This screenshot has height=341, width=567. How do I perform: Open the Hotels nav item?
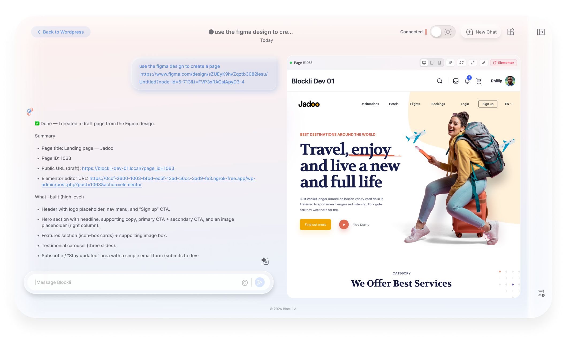click(394, 104)
